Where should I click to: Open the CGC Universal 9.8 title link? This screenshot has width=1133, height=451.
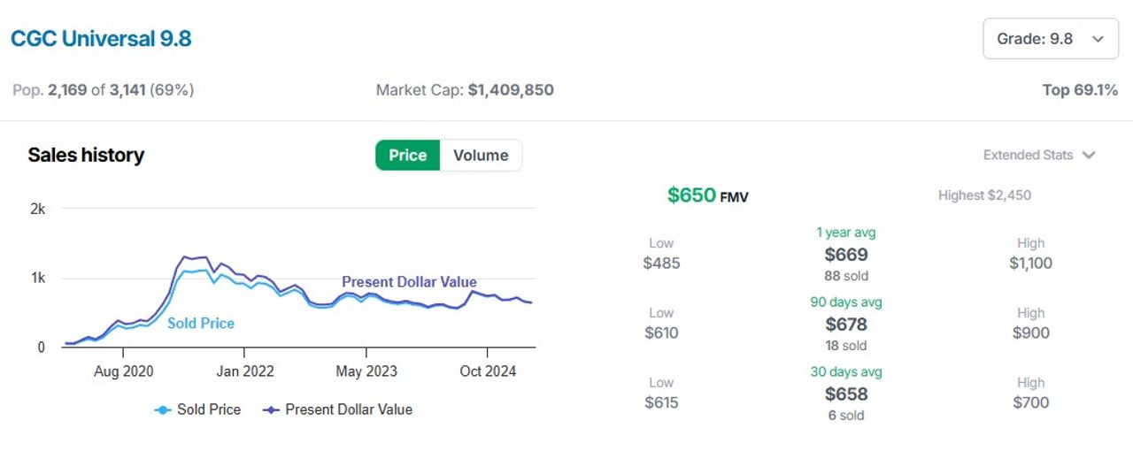pyautogui.click(x=101, y=39)
